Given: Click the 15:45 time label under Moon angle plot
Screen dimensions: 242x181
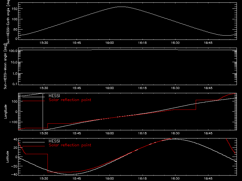Looking at the screenshot, I should pyautogui.click(x=77, y=88).
